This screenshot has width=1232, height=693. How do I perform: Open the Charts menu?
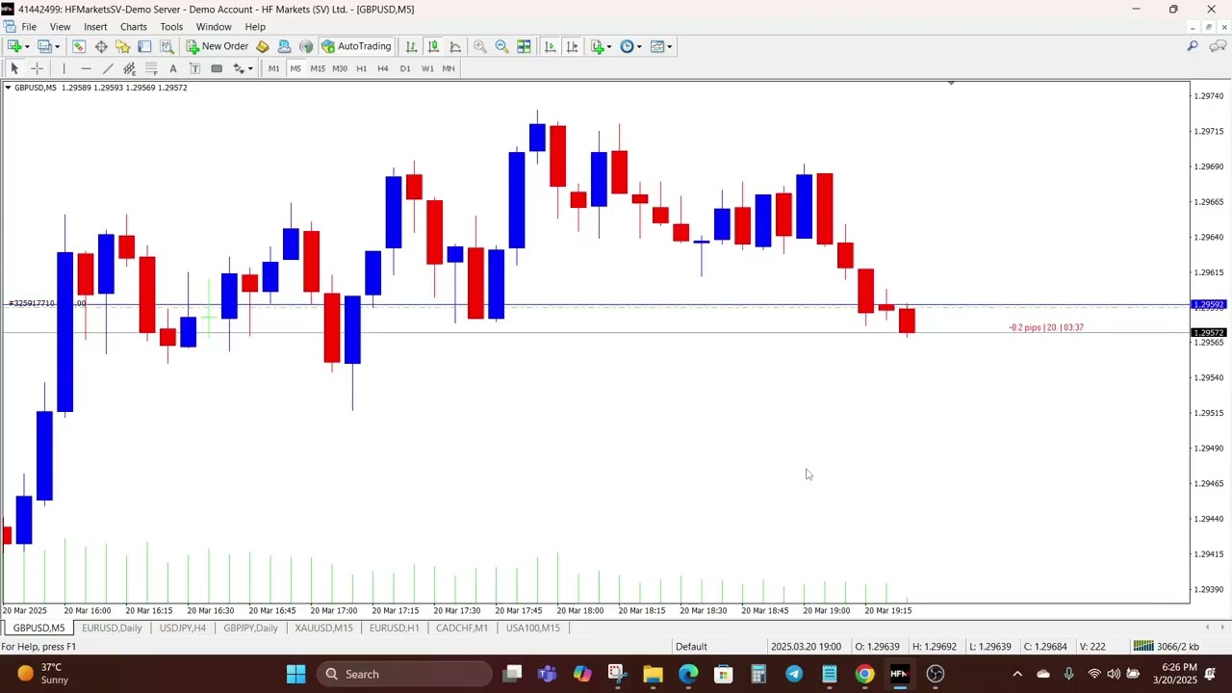(x=134, y=27)
